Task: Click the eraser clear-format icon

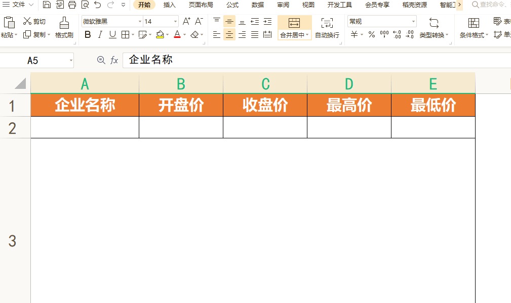Action: click(194, 34)
